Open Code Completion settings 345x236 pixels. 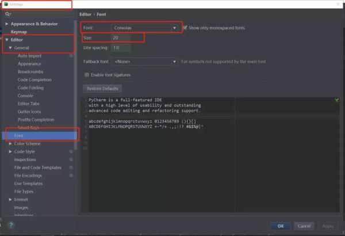[34, 80]
